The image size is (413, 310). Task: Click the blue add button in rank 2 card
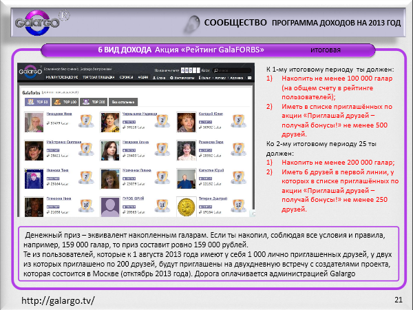click(x=129, y=122)
